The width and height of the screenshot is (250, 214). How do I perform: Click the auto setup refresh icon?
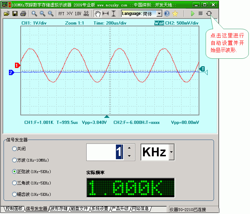(209, 14)
